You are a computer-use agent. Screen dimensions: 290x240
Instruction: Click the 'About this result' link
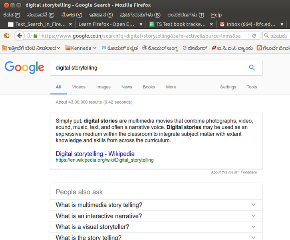[224, 172]
